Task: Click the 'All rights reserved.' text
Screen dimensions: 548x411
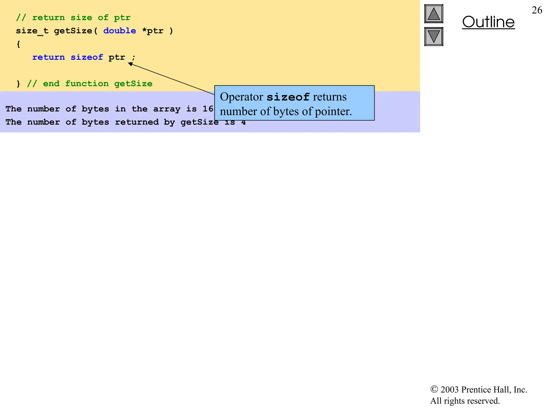Action: tap(465, 401)
